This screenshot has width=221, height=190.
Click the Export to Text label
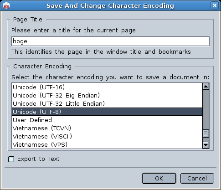coord(38,159)
